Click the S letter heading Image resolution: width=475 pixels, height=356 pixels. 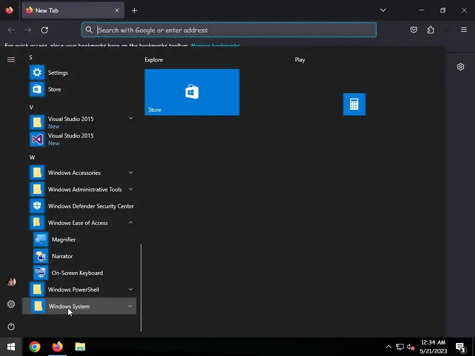[31, 57]
